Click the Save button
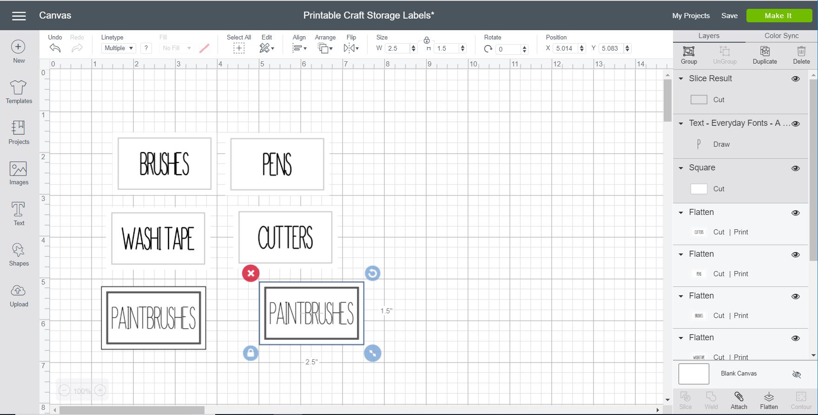 tap(729, 15)
